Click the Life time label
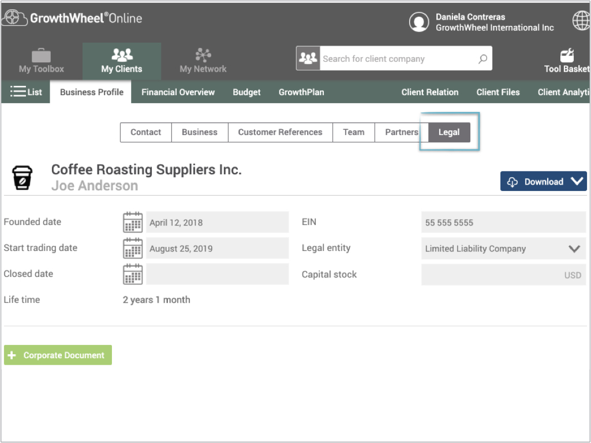591x443 pixels. [22, 300]
